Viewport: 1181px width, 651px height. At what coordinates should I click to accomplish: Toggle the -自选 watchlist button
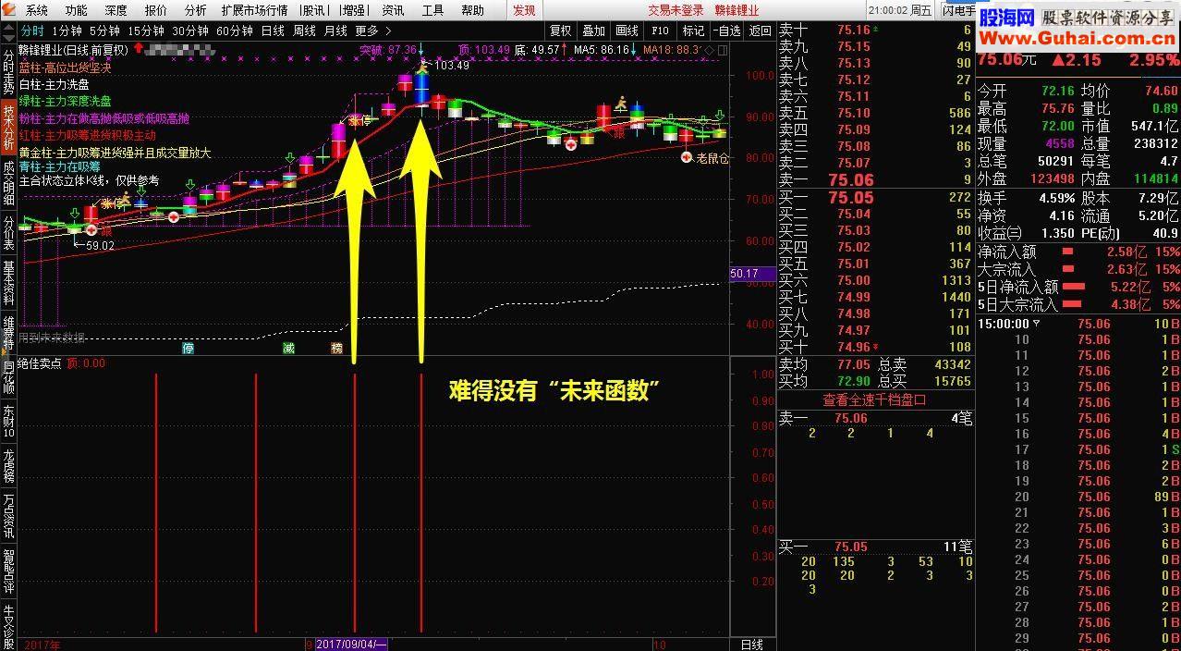726,31
